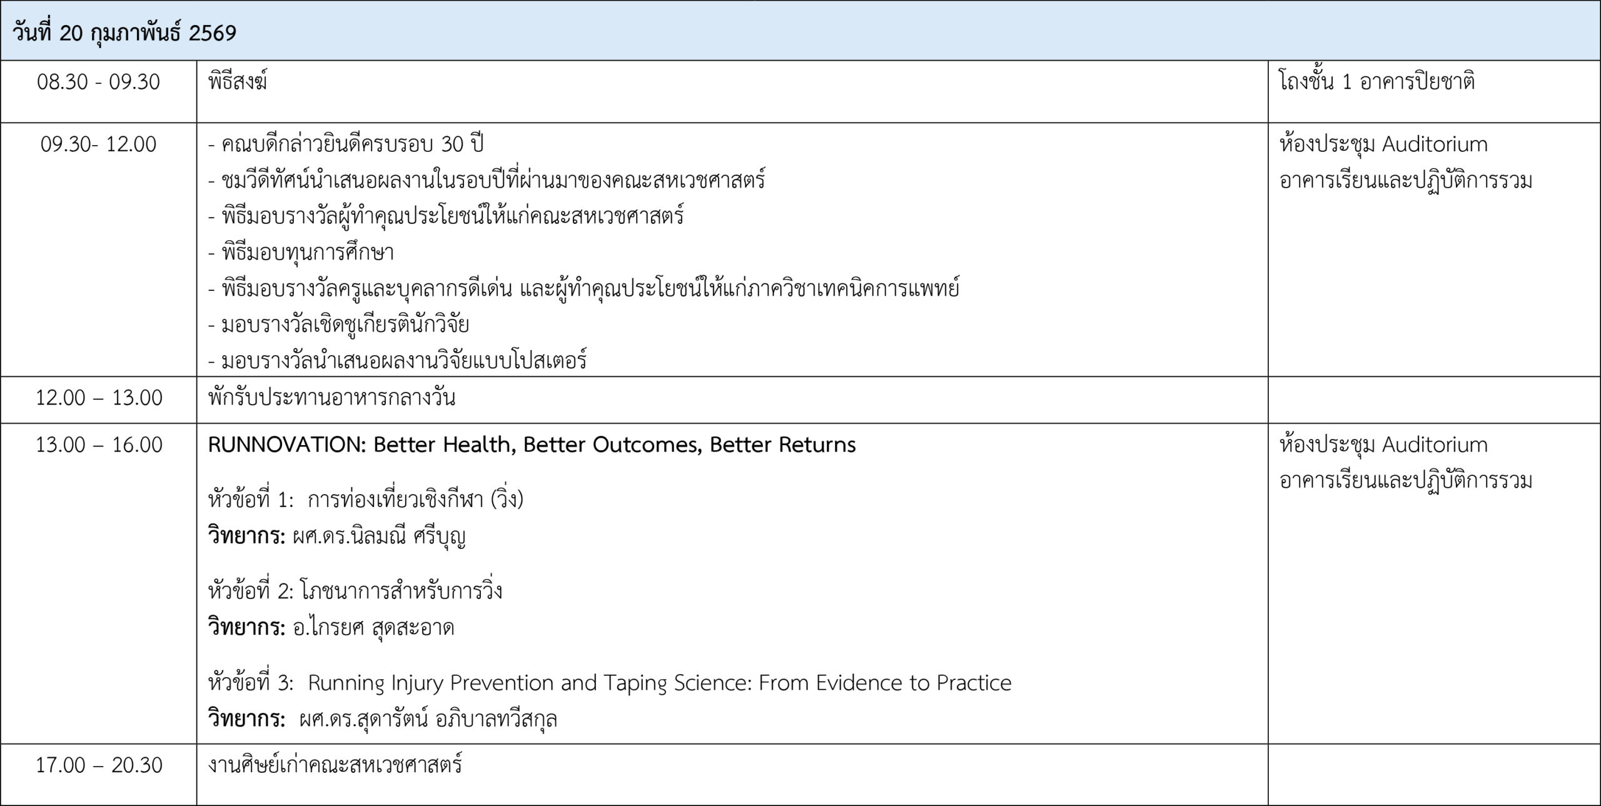Select the 09.30- 12.00 time slot
1601x806 pixels.
99,144
